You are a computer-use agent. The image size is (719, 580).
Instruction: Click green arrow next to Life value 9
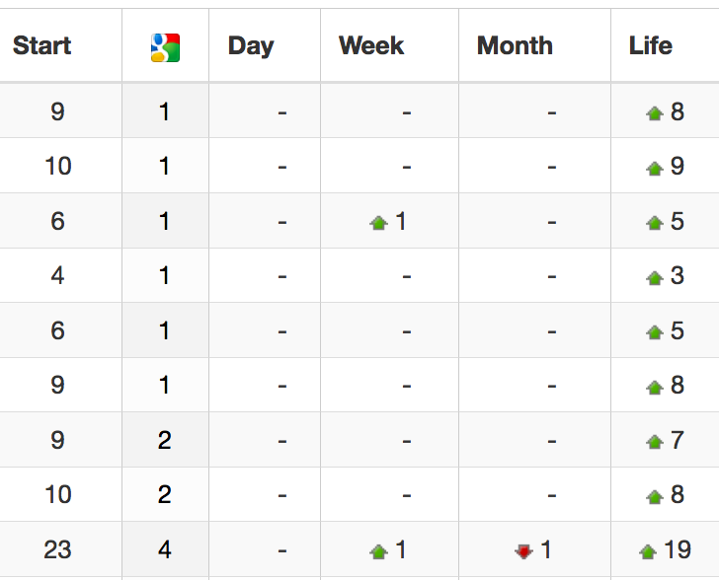pyautogui.click(x=655, y=169)
